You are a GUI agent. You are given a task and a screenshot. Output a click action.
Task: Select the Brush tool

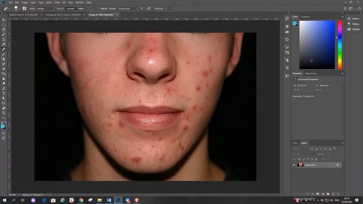pos(3,54)
